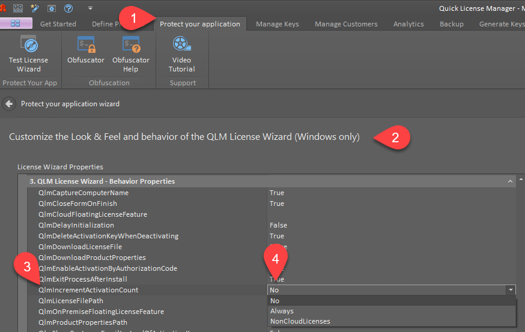Click the red ribbon app icon
This screenshot has height=332, width=525.
coord(2,8)
